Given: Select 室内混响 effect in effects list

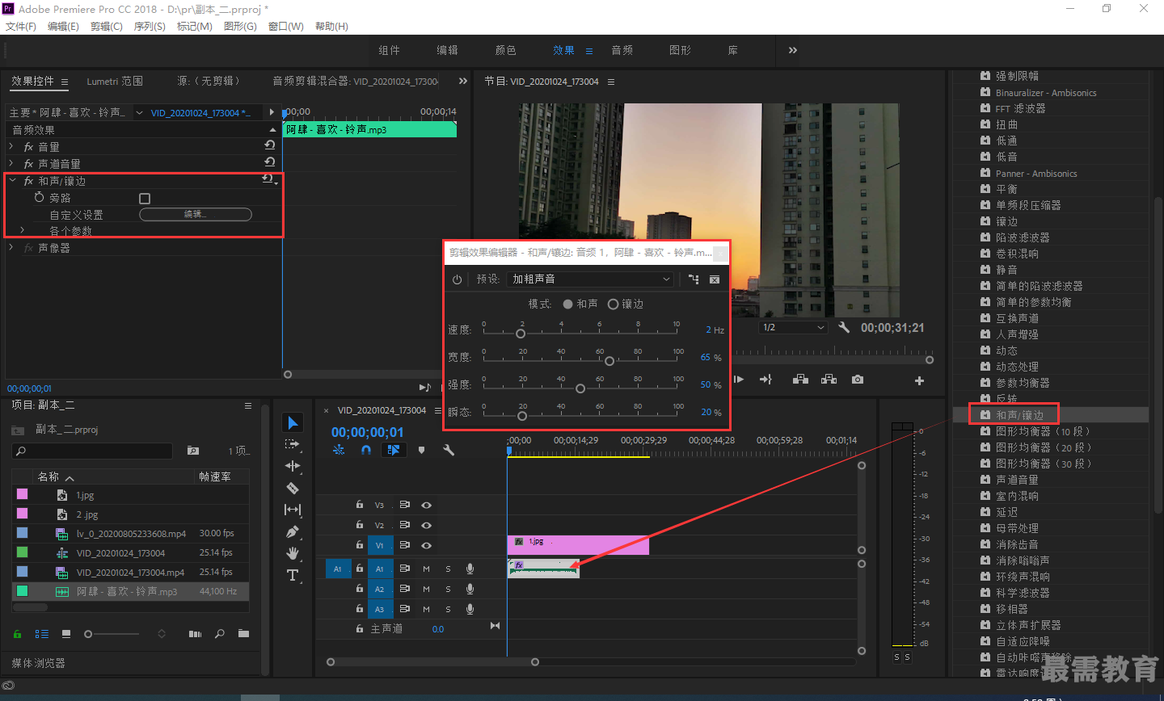Looking at the screenshot, I should click(1017, 496).
